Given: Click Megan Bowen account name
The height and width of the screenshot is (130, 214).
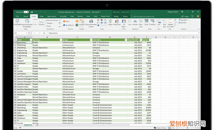Looking at the screenshot, I should point(173,12).
